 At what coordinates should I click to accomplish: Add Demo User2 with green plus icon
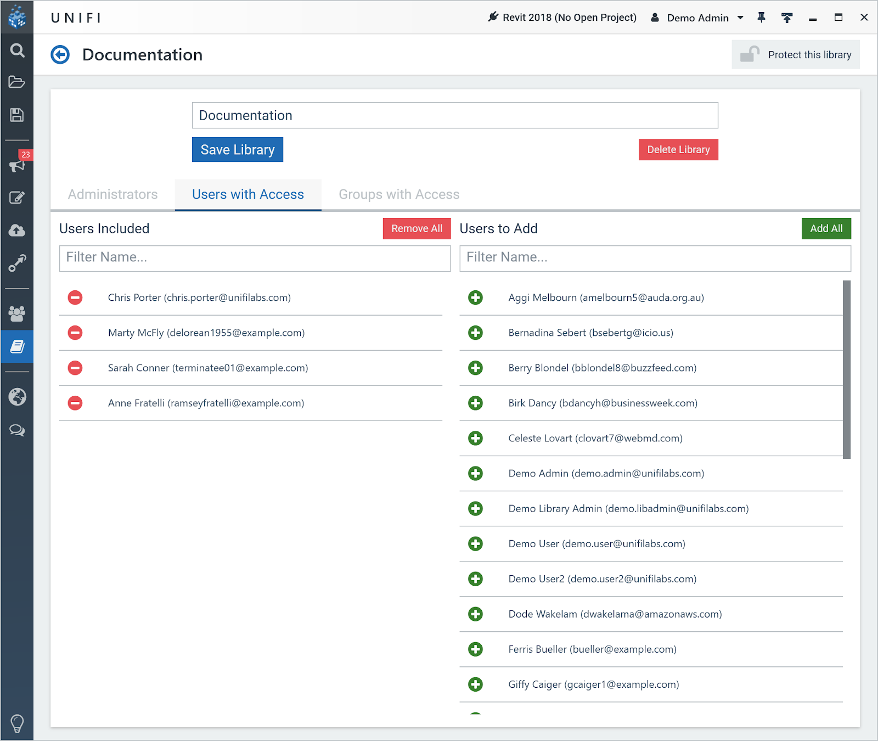475,579
